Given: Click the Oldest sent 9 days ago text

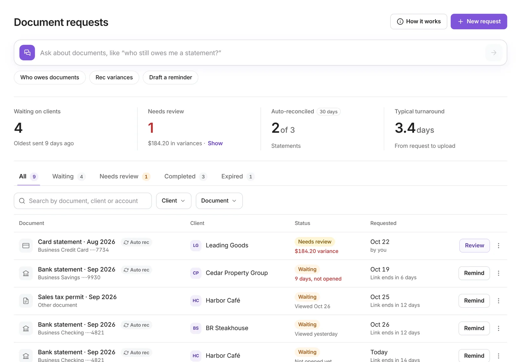Looking at the screenshot, I should tap(44, 143).
